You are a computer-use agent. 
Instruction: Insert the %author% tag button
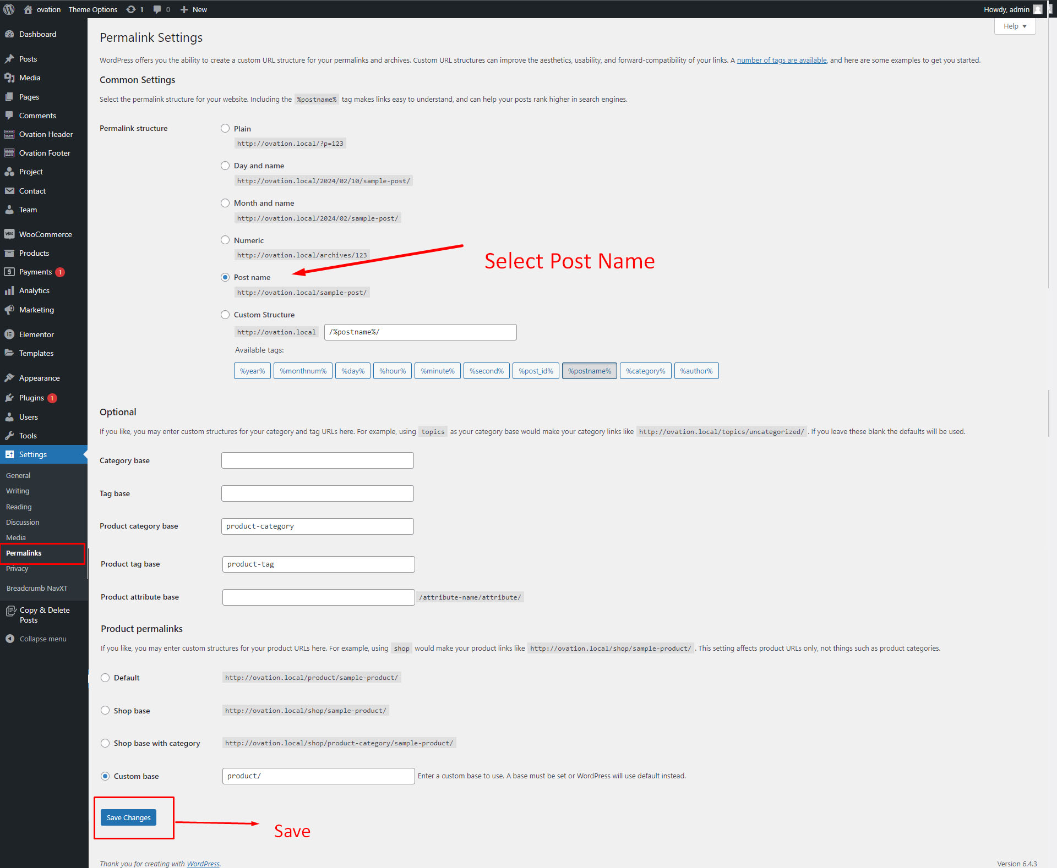point(696,371)
